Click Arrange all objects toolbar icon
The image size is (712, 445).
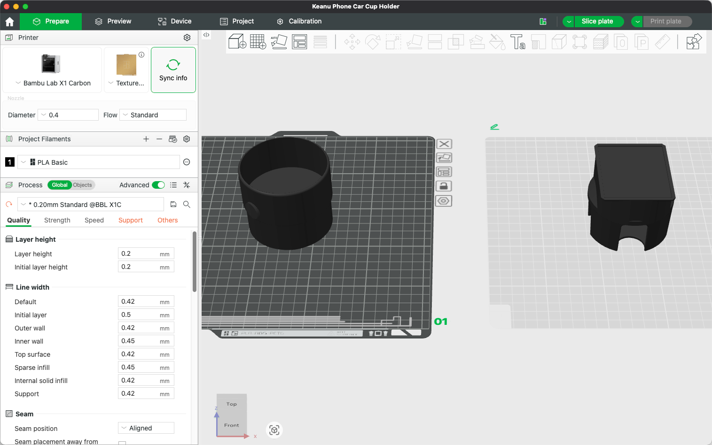click(299, 42)
